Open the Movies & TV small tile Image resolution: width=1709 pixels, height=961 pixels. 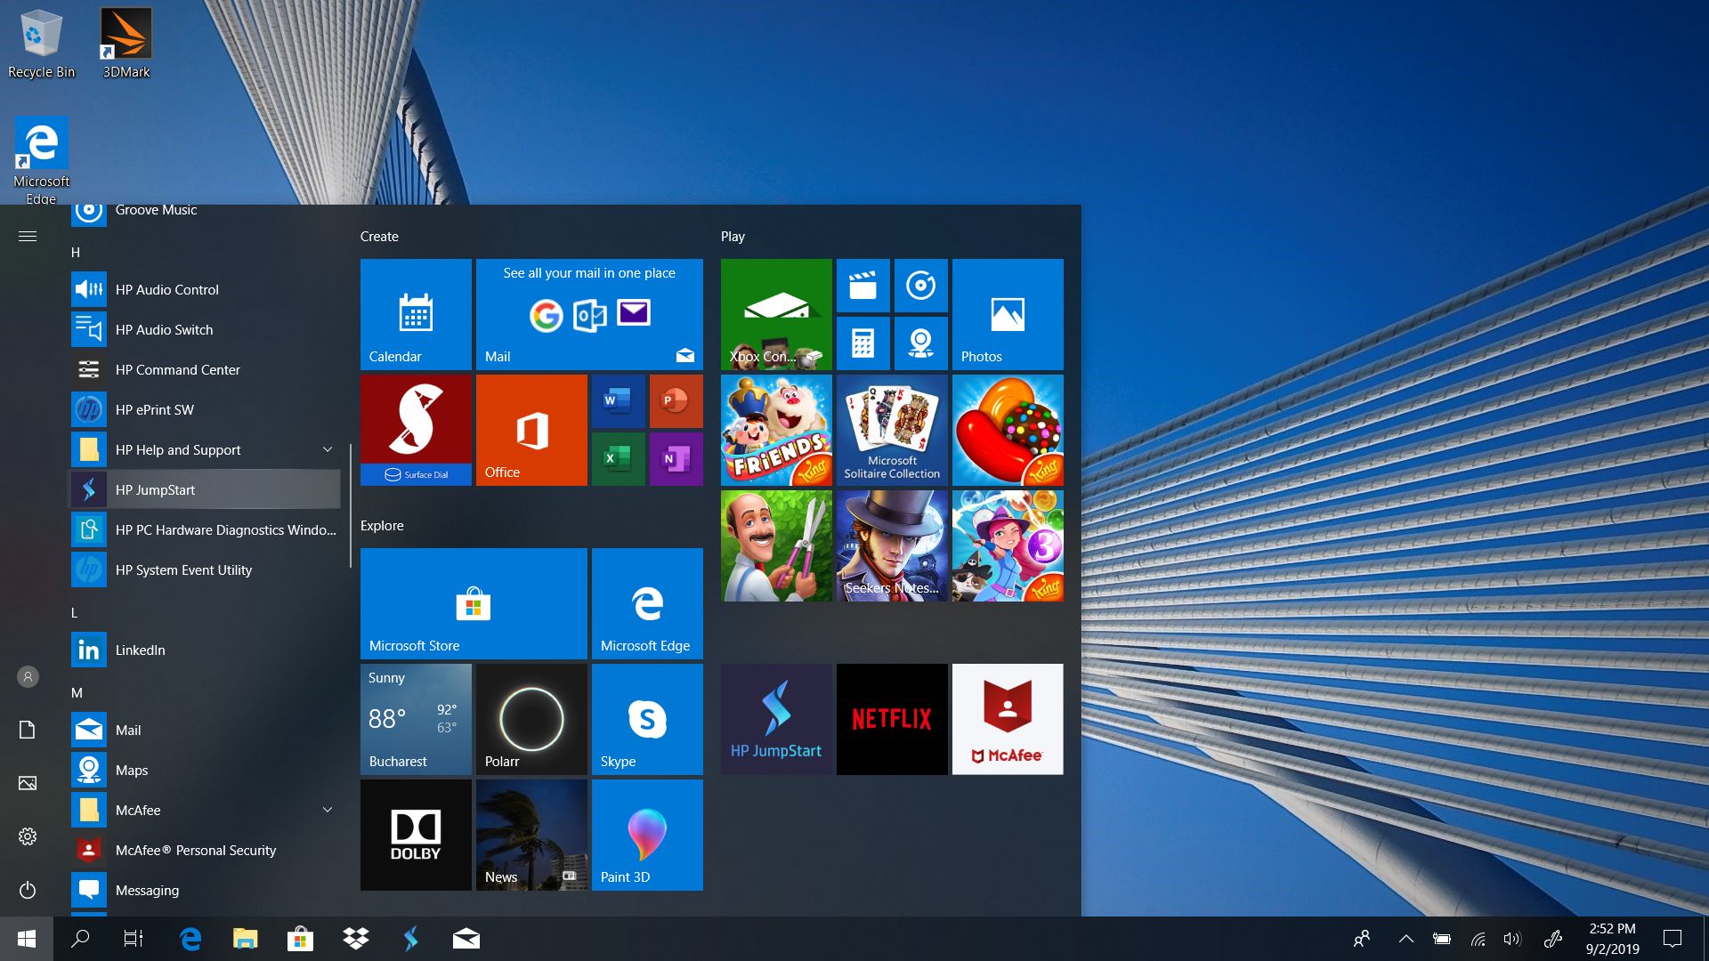tap(863, 286)
